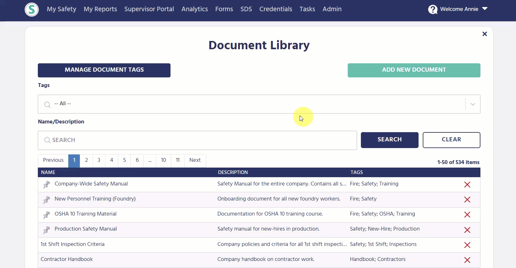Screen dimensions: 516x268
Task: Open New Personnel Training (Foundry) document
Action: pyautogui.click(x=95, y=199)
